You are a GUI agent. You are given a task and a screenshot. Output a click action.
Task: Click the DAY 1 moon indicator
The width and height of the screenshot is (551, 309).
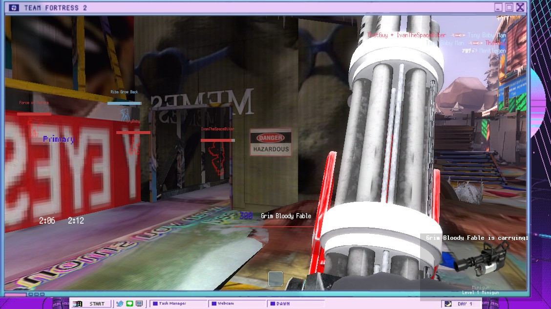pyautogui.click(x=461, y=304)
